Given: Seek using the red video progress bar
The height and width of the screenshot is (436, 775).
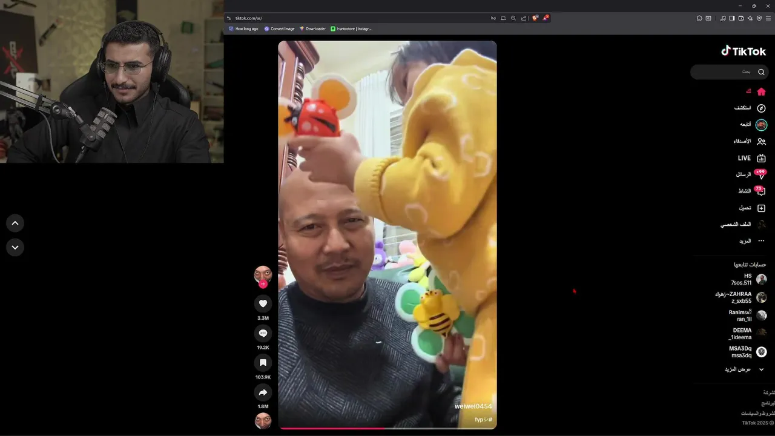Looking at the screenshot, I should pos(387,428).
